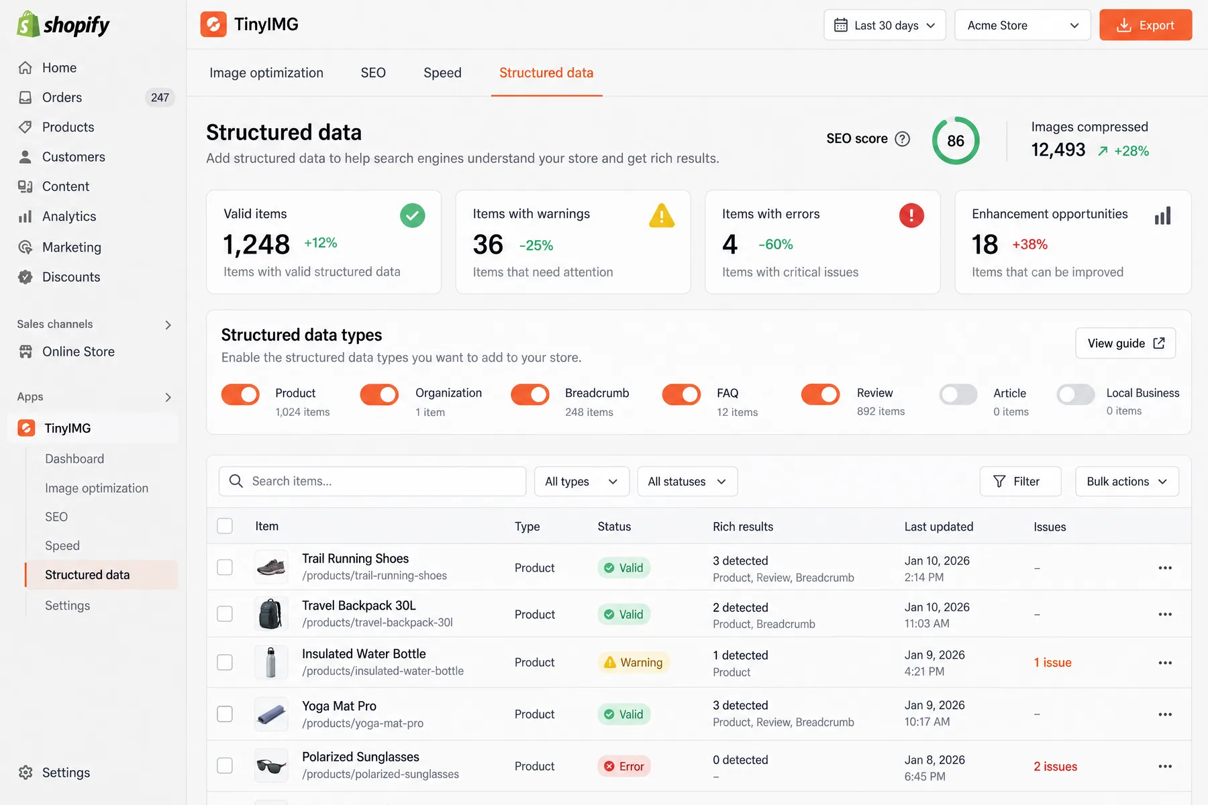Select the Structured data tab
This screenshot has width=1208, height=805.
point(546,72)
